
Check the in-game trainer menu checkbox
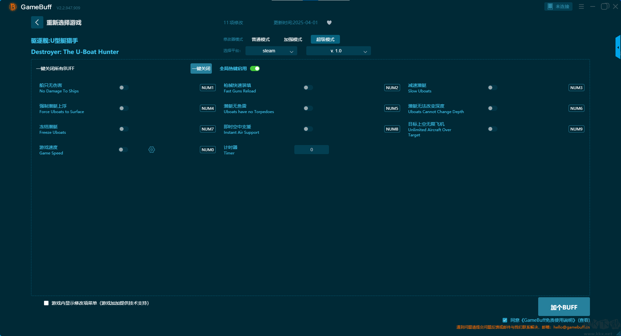(46, 303)
